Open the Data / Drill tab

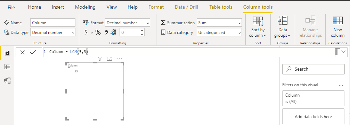(x=186, y=7)
